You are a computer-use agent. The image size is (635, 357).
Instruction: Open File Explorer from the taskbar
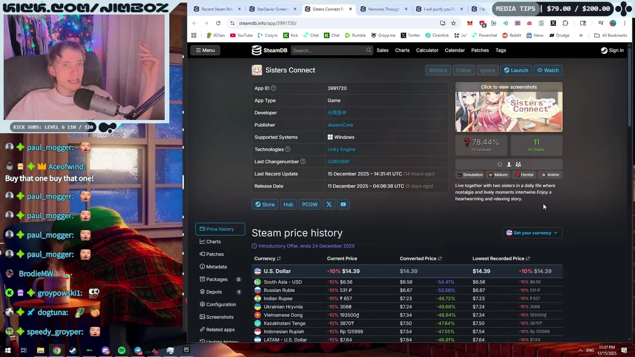[x=41, y=351]
